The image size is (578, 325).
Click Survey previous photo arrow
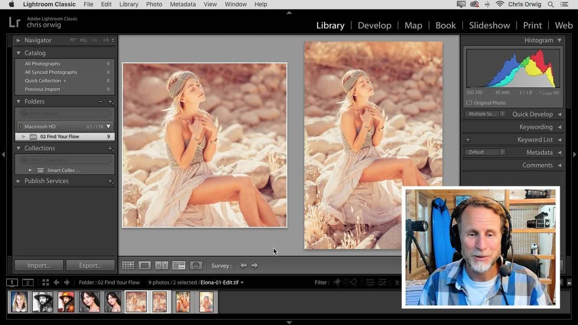[x=243, y=265]
